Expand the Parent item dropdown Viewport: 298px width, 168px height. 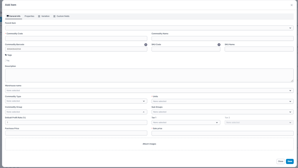149,28
